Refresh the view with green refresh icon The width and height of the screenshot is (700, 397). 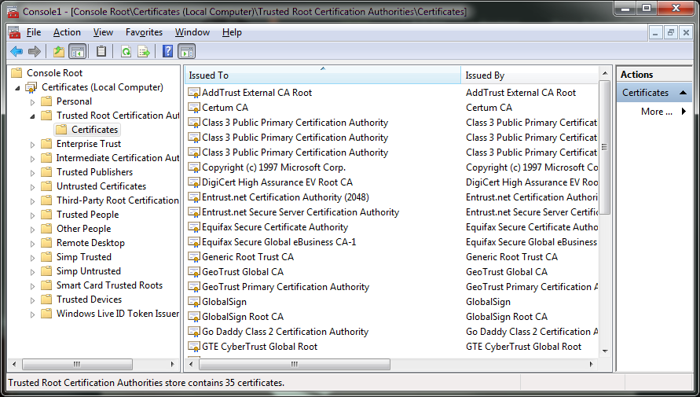[126, 52]
